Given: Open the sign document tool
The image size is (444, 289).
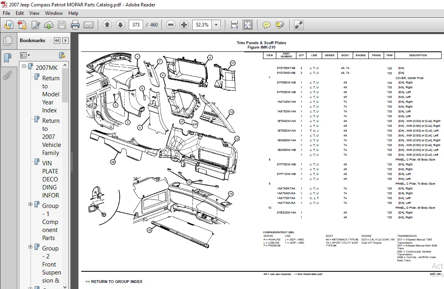Looking at the screenshot, I should [36, 25].
